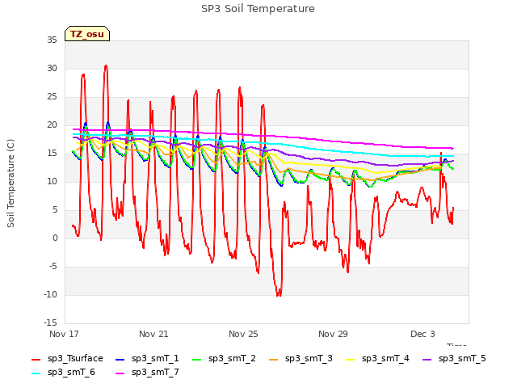This screenshot has height=388, width=517.
Task: Click the 35 y-axis tick label
Action: point(52,40)
